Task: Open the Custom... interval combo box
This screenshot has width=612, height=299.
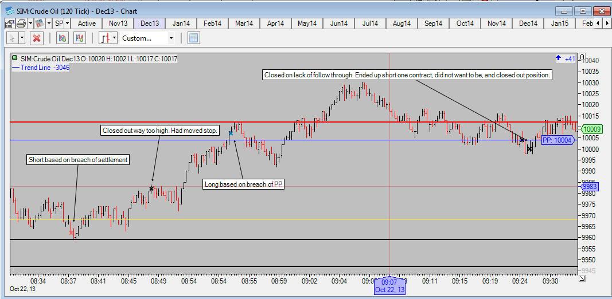Action: pos(147,38)
